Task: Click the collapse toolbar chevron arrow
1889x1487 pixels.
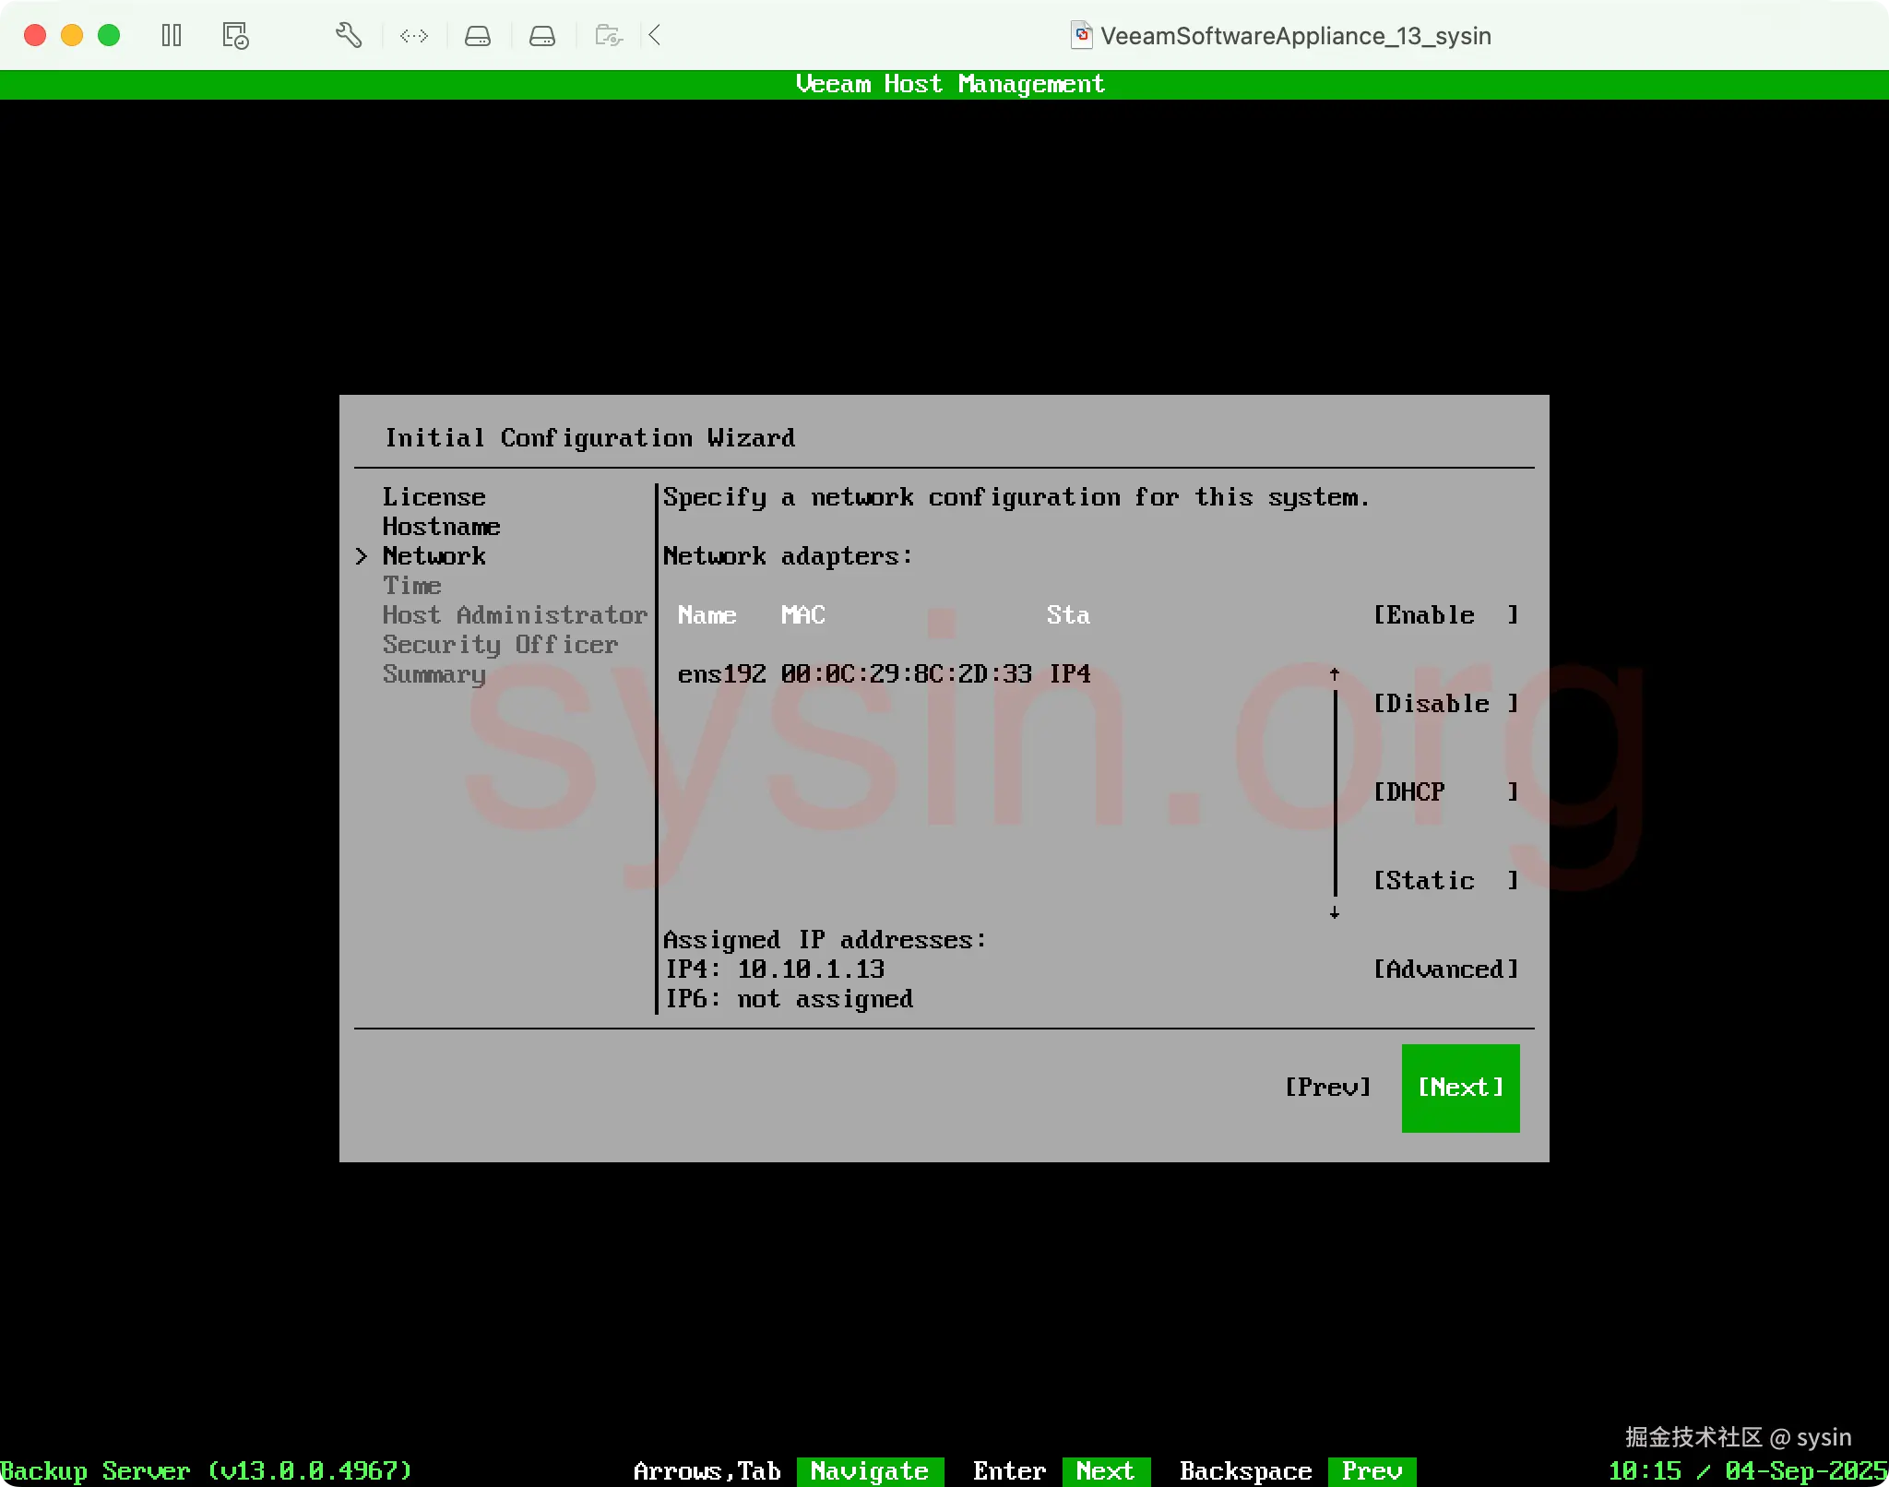Action: 655,36
